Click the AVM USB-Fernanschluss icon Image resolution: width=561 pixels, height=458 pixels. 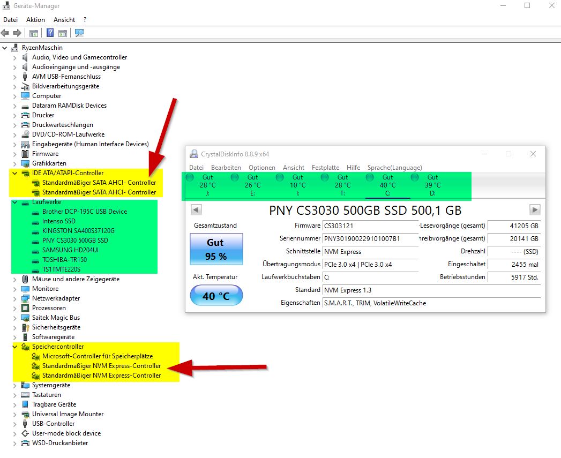25,77
